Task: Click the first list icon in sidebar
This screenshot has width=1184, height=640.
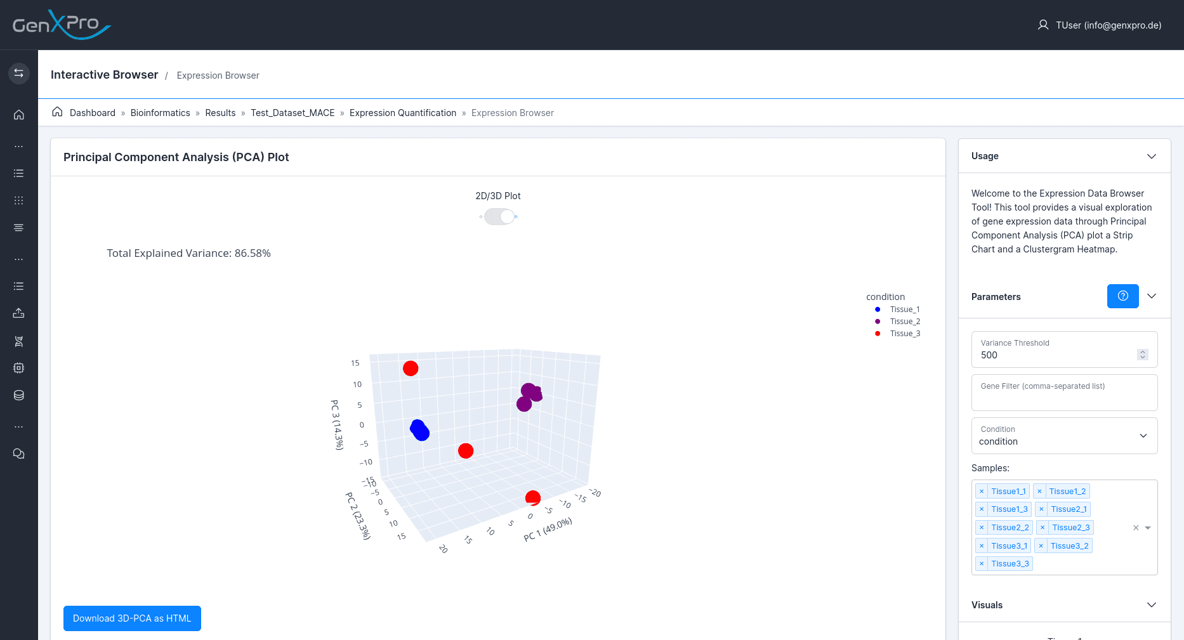Action: [19, 173]
